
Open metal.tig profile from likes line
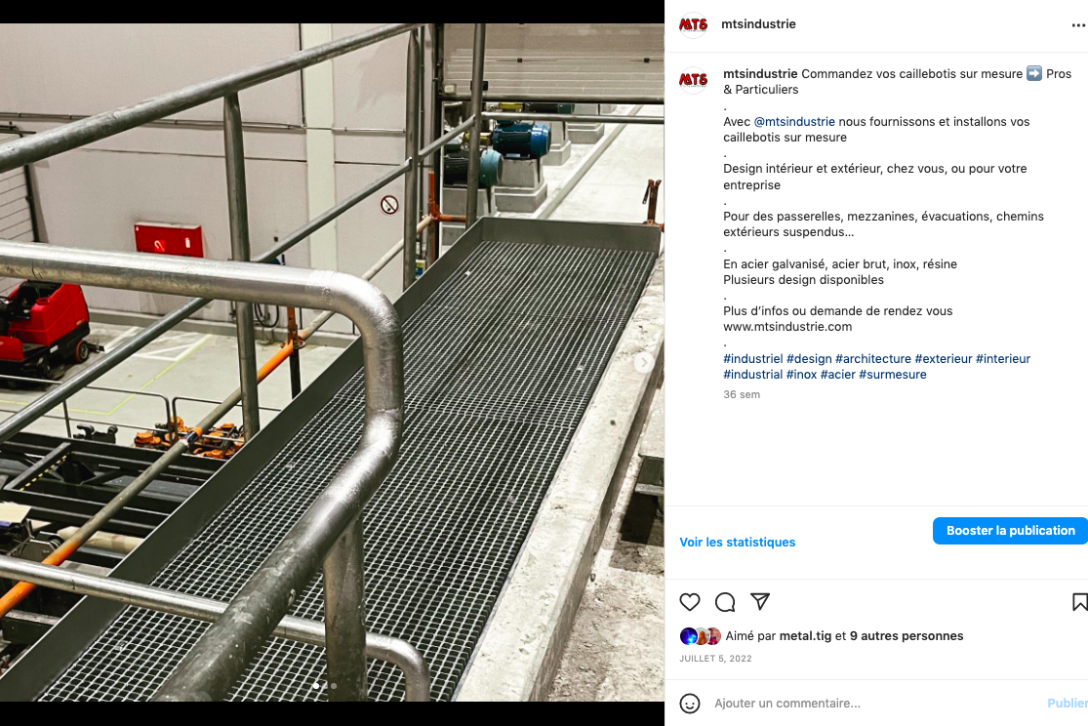[805, 636]
